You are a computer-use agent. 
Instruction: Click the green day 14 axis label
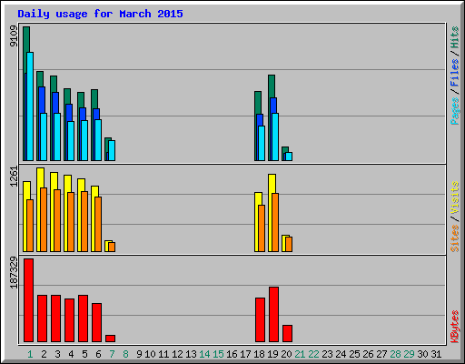pyautogui.click(x=204, y=354)
